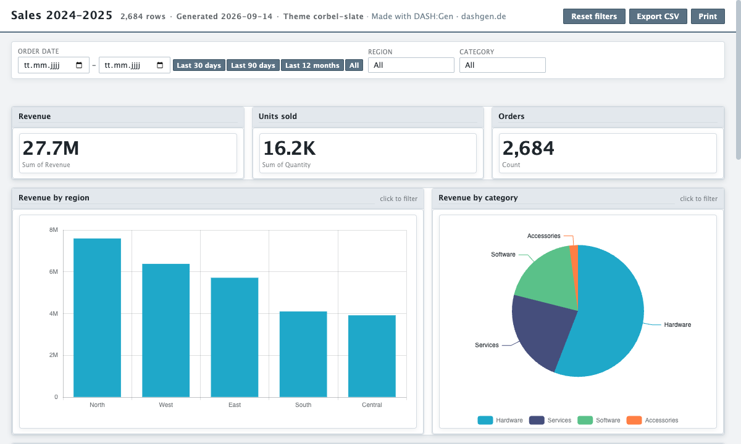Click the Sum of Revenue caption

click(46, 165)
